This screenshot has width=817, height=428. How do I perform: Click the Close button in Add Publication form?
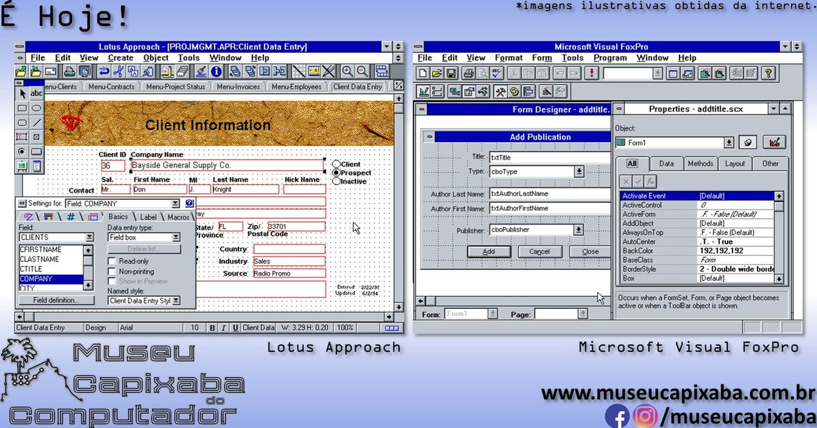pos(590,252)
